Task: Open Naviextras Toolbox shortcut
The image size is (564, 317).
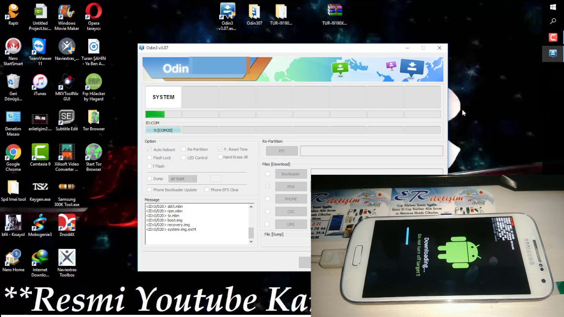Action: (67, 264)
